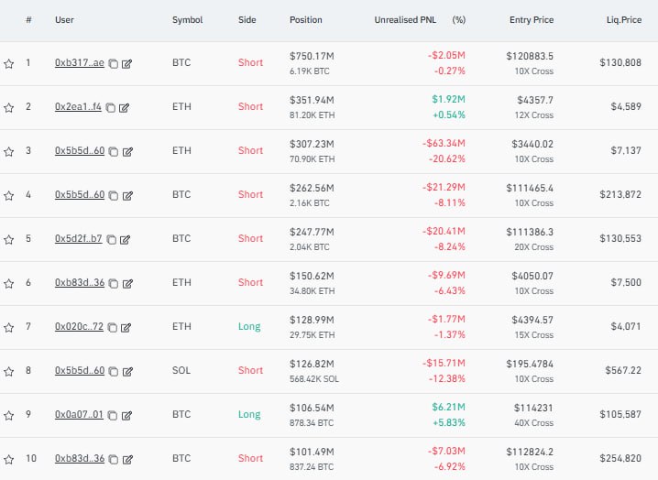The height and width of the screenshot is (480, 658).
Task: Favorite the rank 4 row star
Action: 9,196
